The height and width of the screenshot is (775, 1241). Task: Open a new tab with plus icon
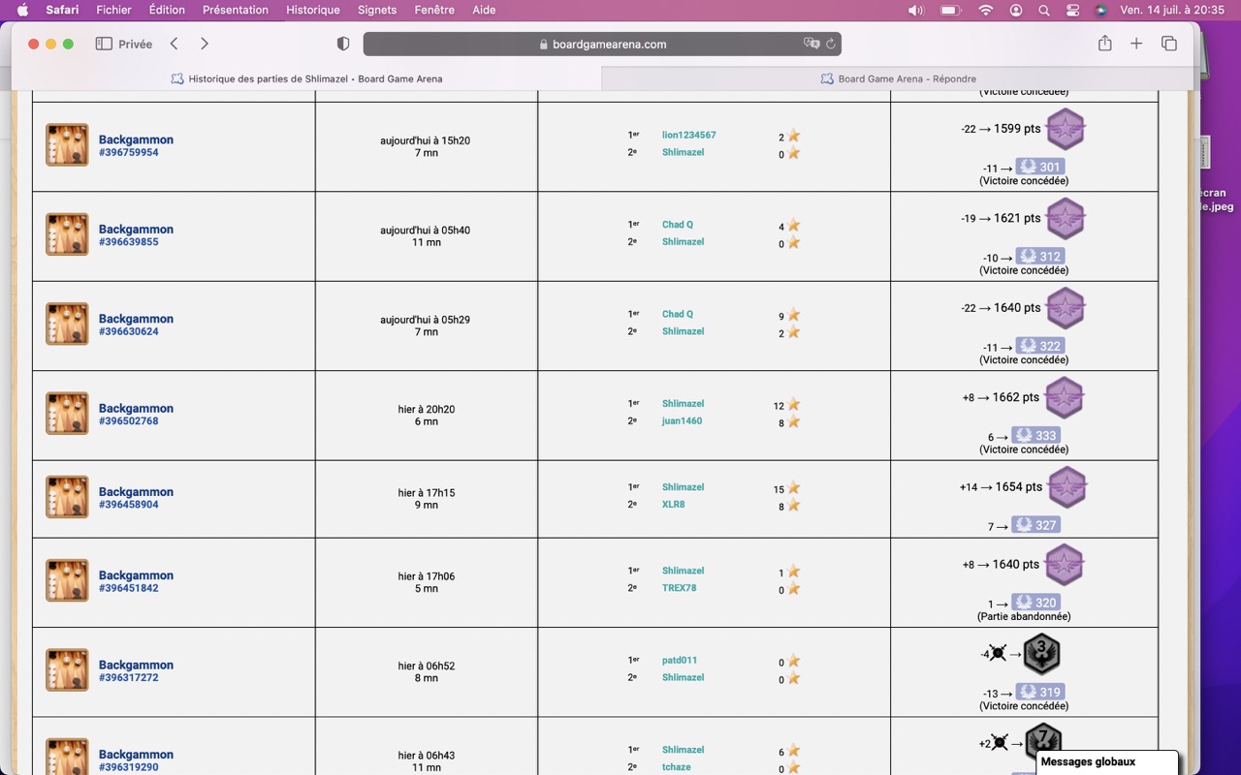click(1136, 44)
